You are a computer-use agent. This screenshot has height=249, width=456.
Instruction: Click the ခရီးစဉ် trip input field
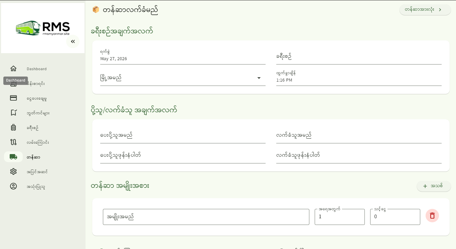(359, 56)
